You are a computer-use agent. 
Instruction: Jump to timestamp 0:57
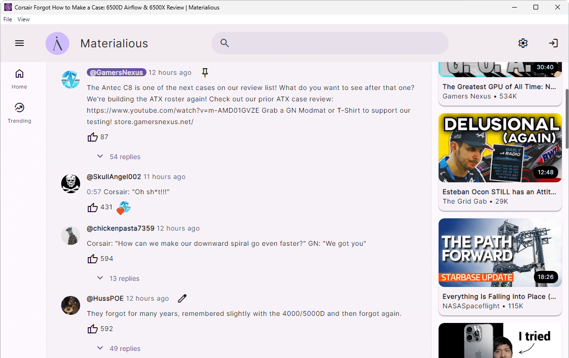coord(94,192)
